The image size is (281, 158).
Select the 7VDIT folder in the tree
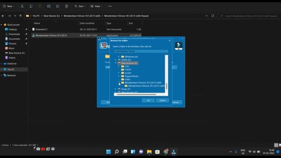pos(128,70)
